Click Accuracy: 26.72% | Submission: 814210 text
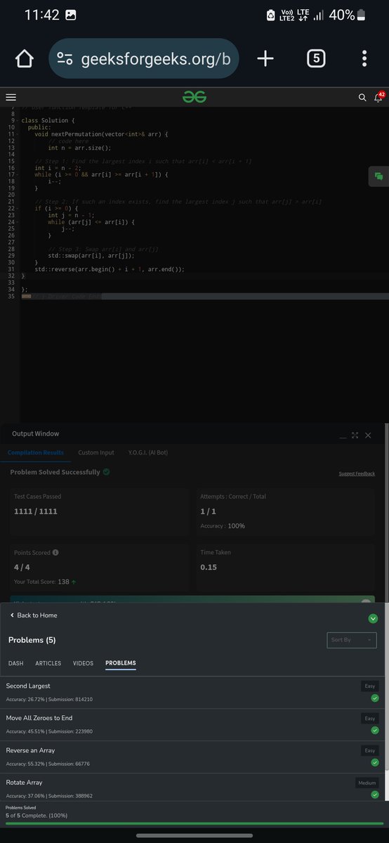This screenshot has width=389, height=843. pos(49,700)
